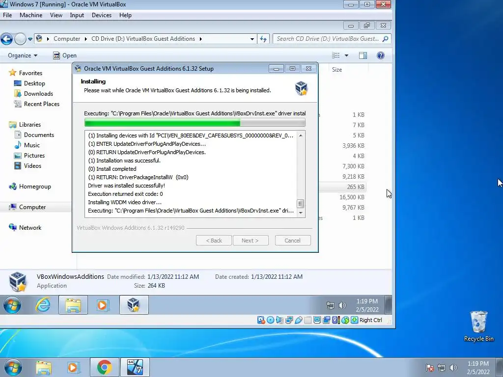Click the display status icon in VirtualBox
The width and height of the screenshot is (503, 377).
pos(317,320)
